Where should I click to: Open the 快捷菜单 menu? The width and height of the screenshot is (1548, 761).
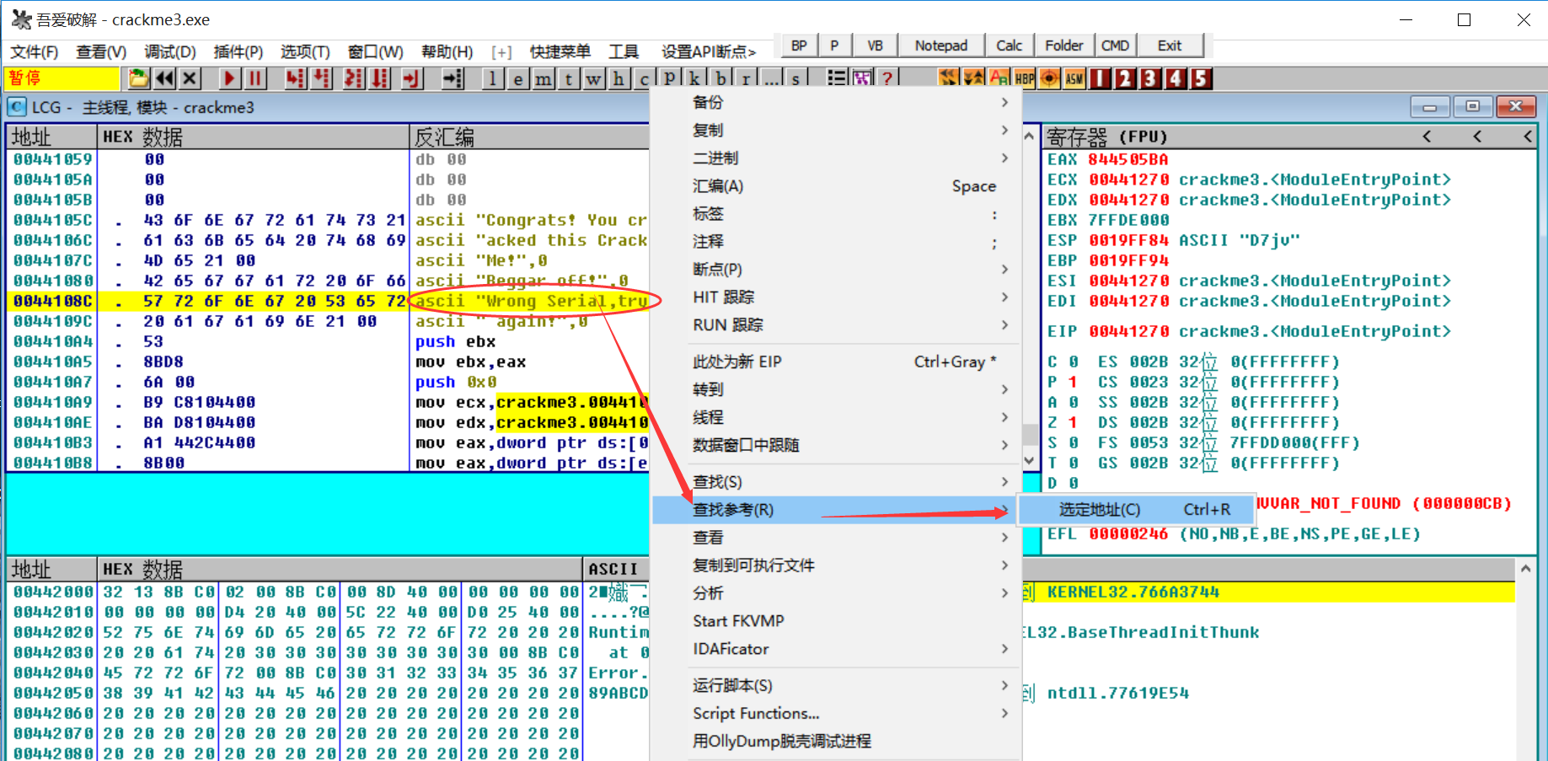coord(560,51)
